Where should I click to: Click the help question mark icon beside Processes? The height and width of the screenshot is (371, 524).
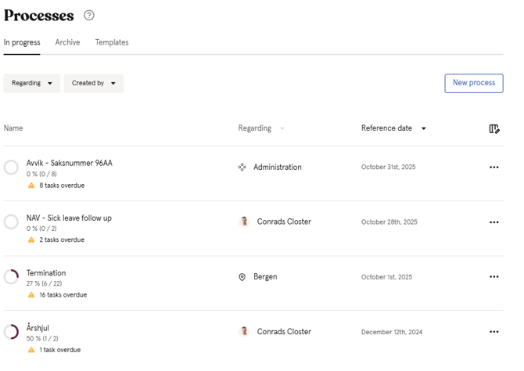89,16
